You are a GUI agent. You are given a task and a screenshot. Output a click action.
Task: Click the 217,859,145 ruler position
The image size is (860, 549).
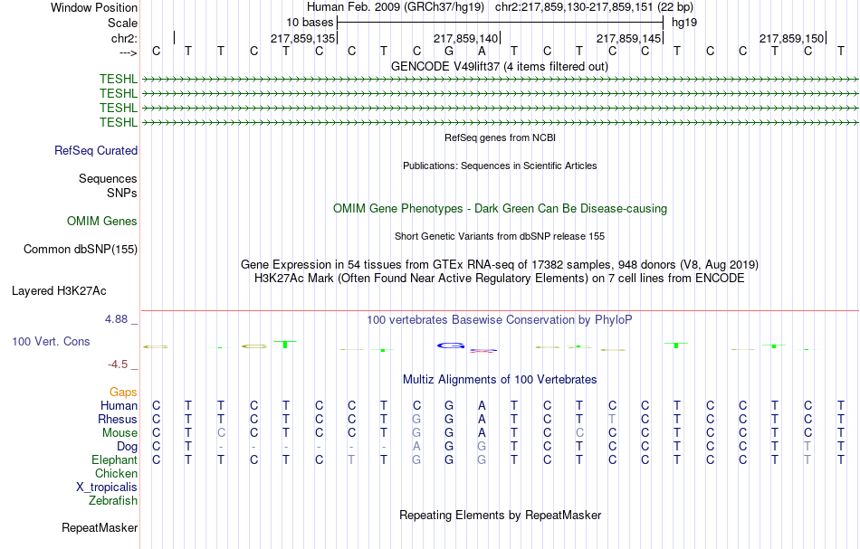628,38
